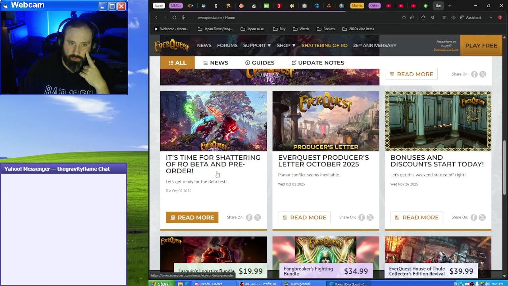This screenshot has width=508, height=286.
Task: Open NEWS in the site navigation
Action: (x=204, y=45)
